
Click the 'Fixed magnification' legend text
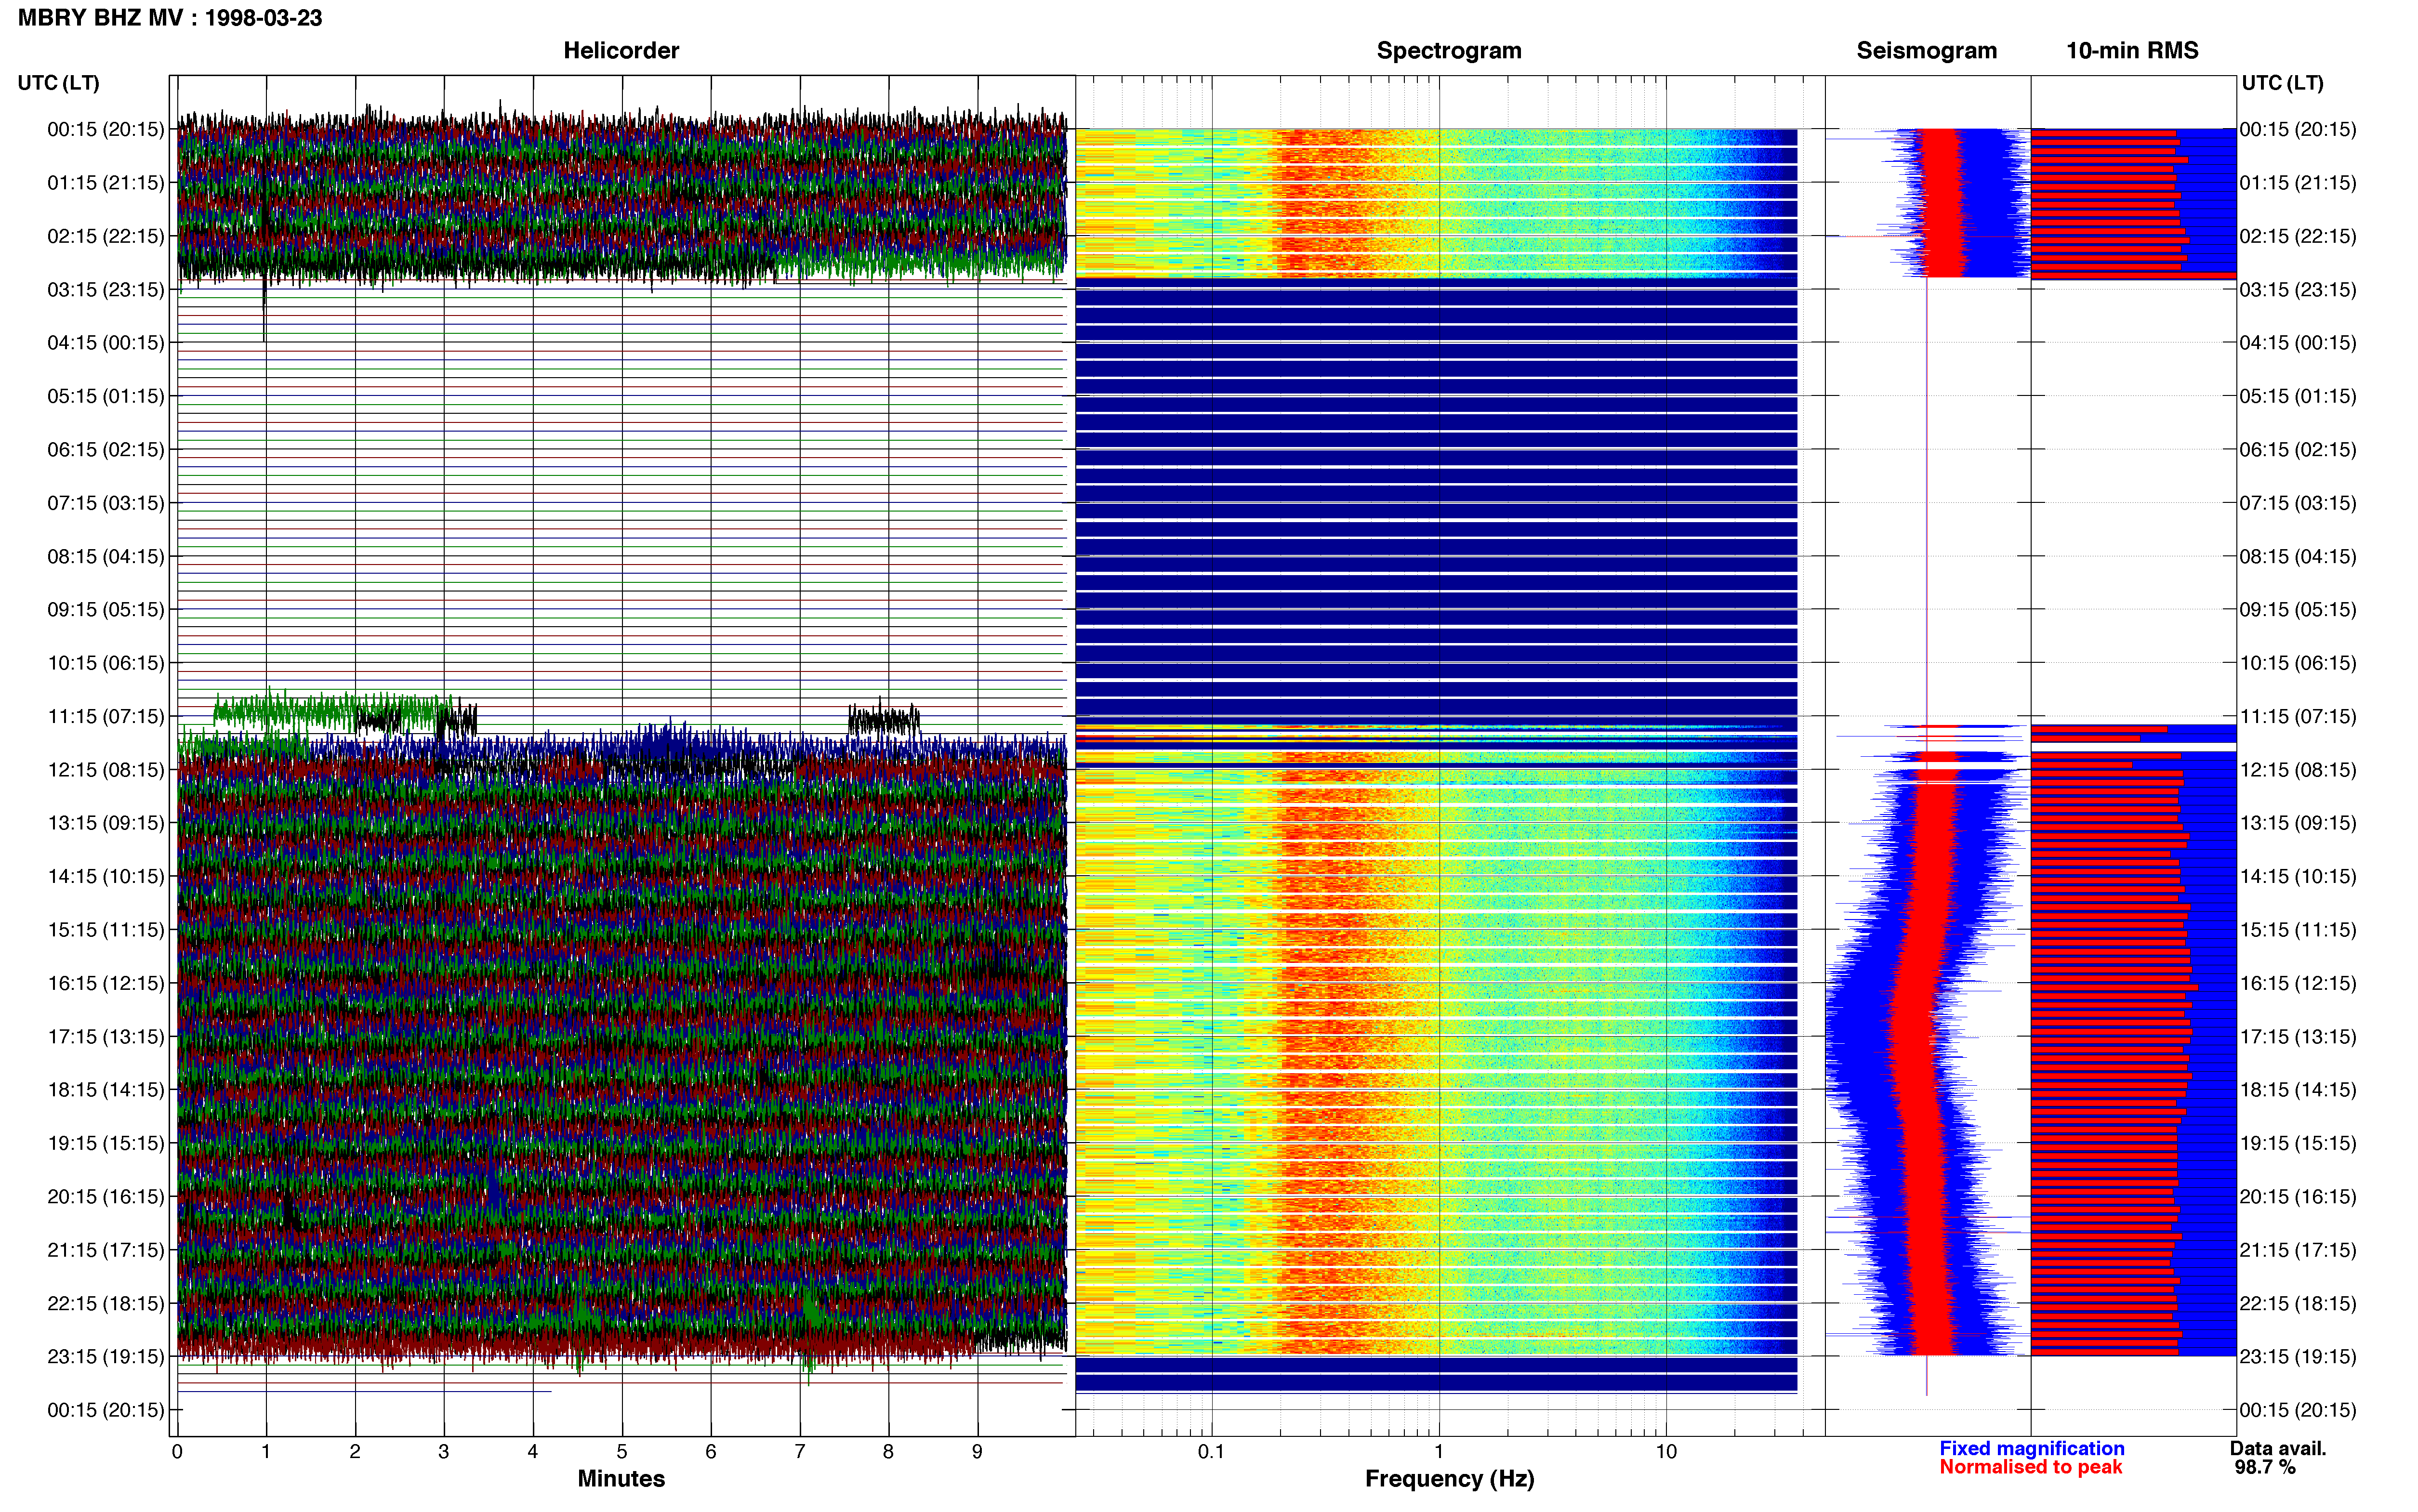tap(2031, 1448)
